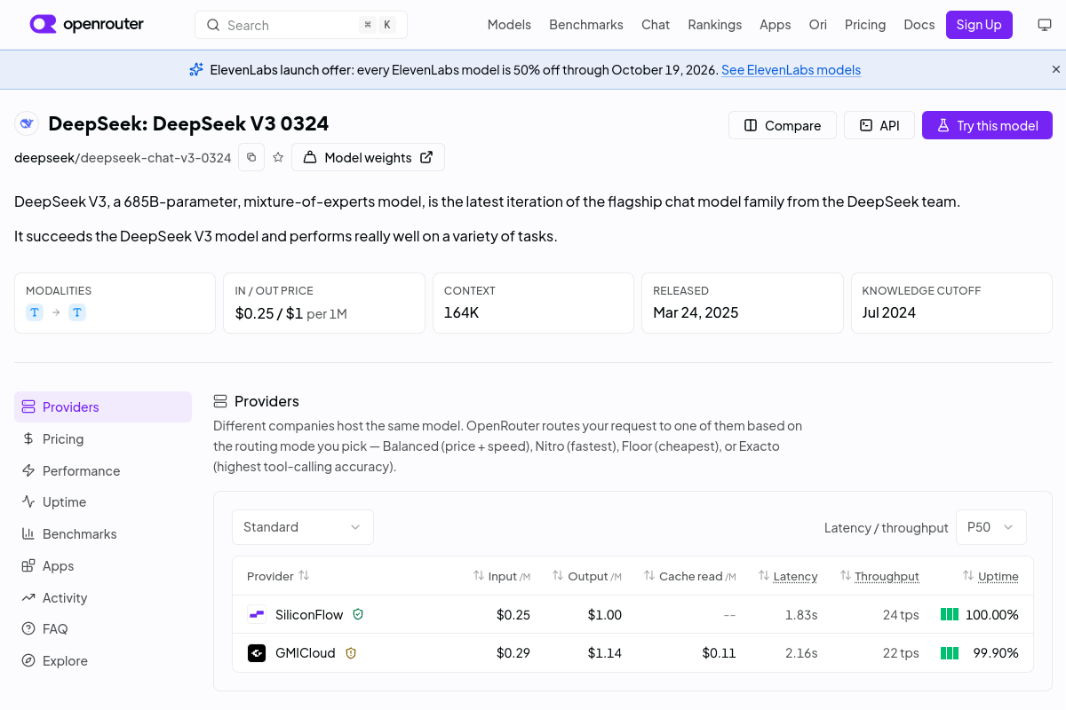This screenshot has width=1066, height=710.
Task: Click the sparkle icon in banner
Action: tap(196, 69)
